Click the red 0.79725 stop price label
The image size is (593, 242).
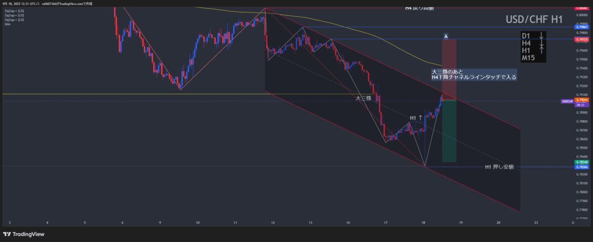[581, 39]
